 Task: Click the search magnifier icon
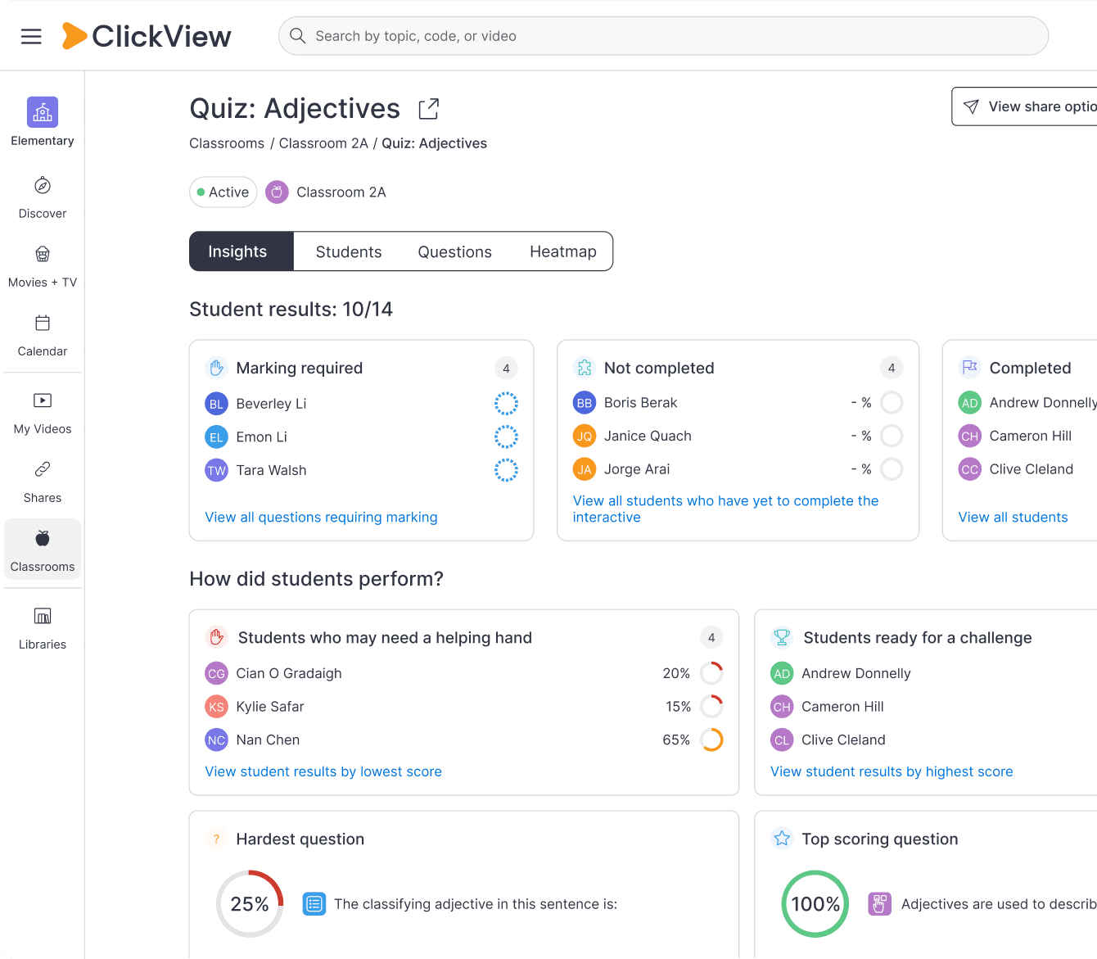[298, 36]
